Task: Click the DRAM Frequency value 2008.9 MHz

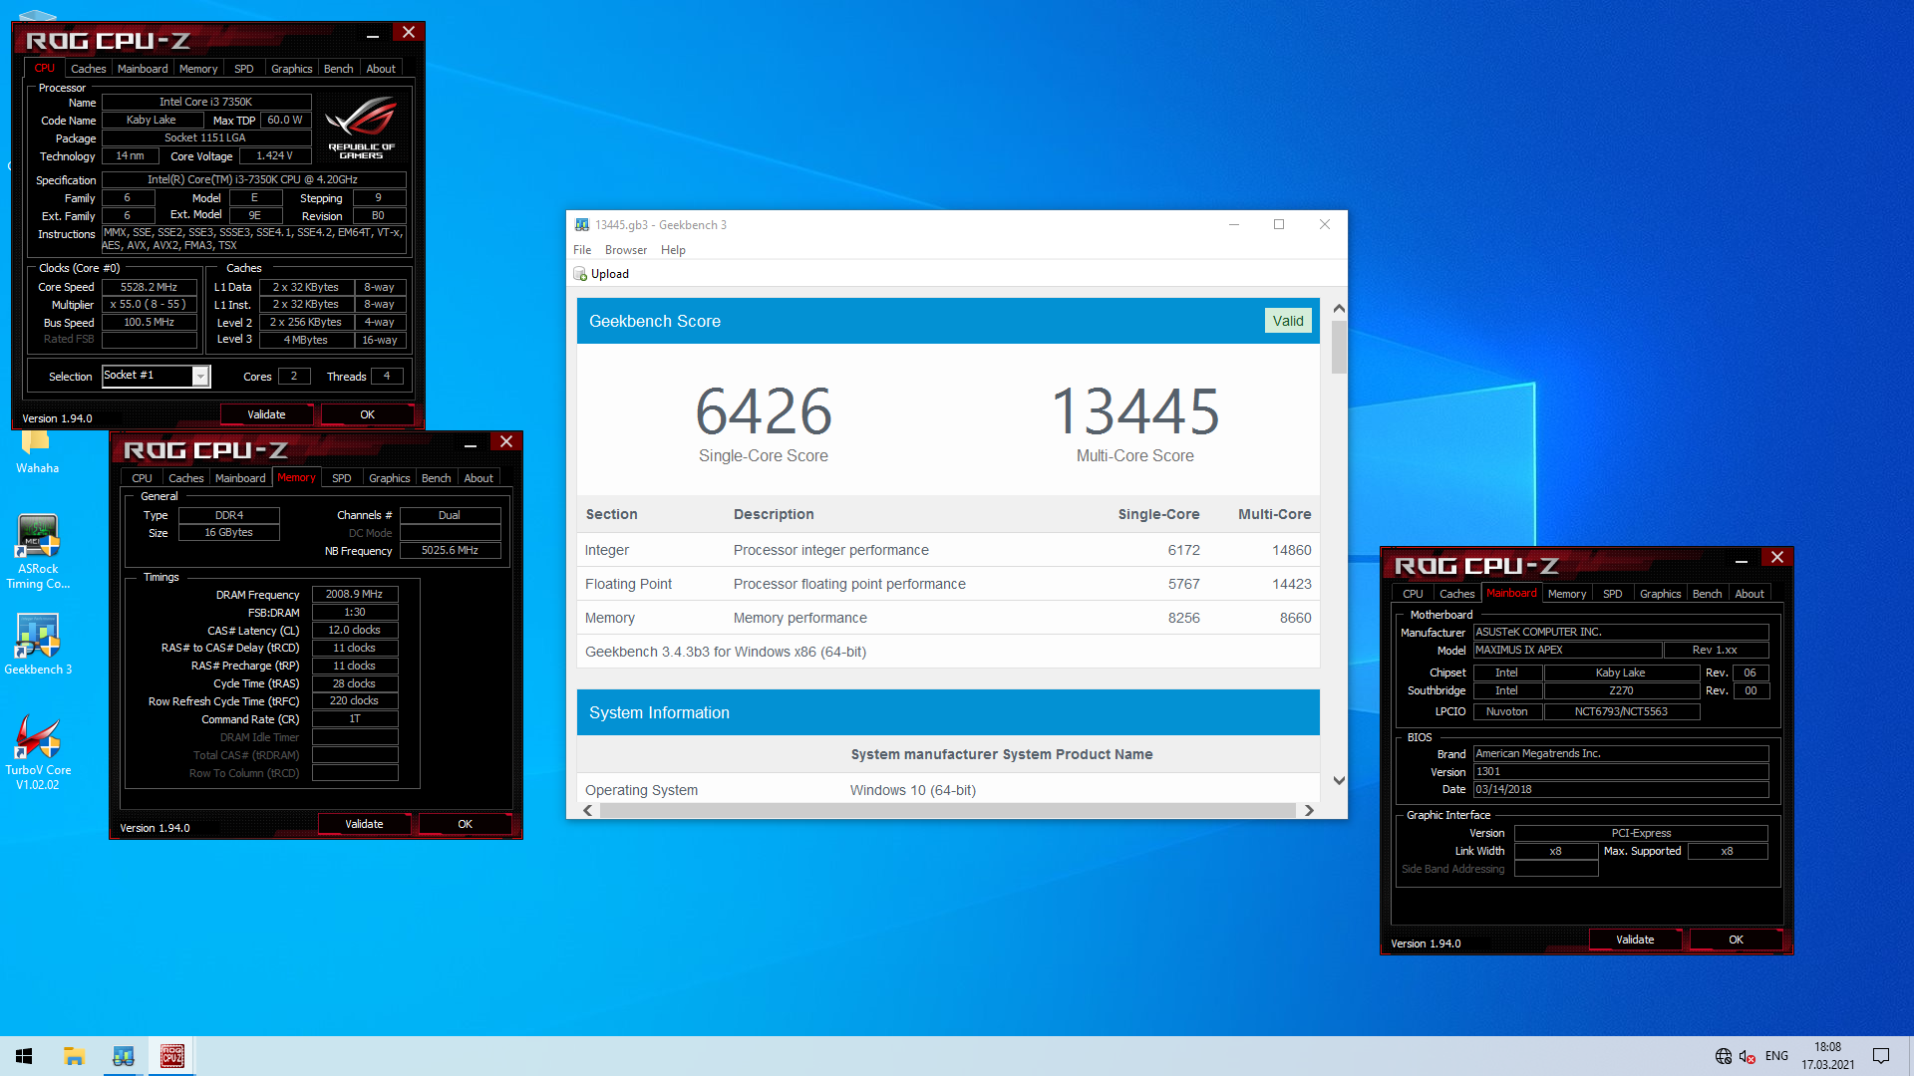Action: [x=354, y=594]
